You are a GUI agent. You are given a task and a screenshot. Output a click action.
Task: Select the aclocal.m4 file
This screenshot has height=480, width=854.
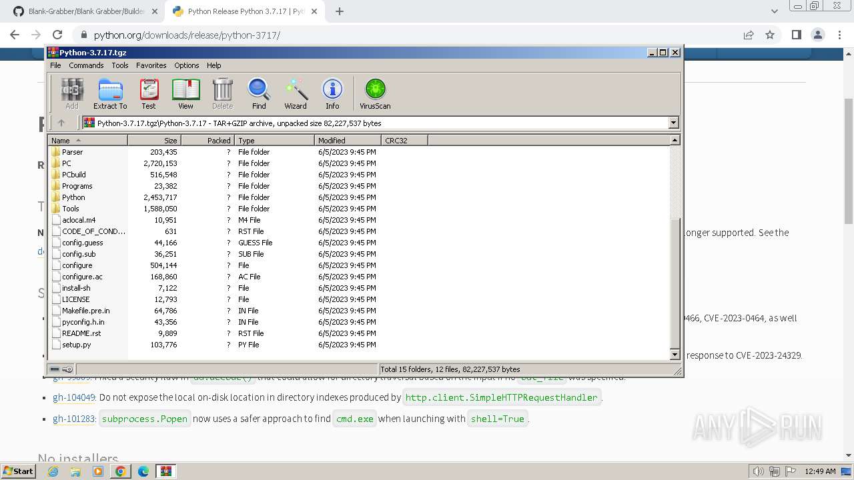point(79,220)
